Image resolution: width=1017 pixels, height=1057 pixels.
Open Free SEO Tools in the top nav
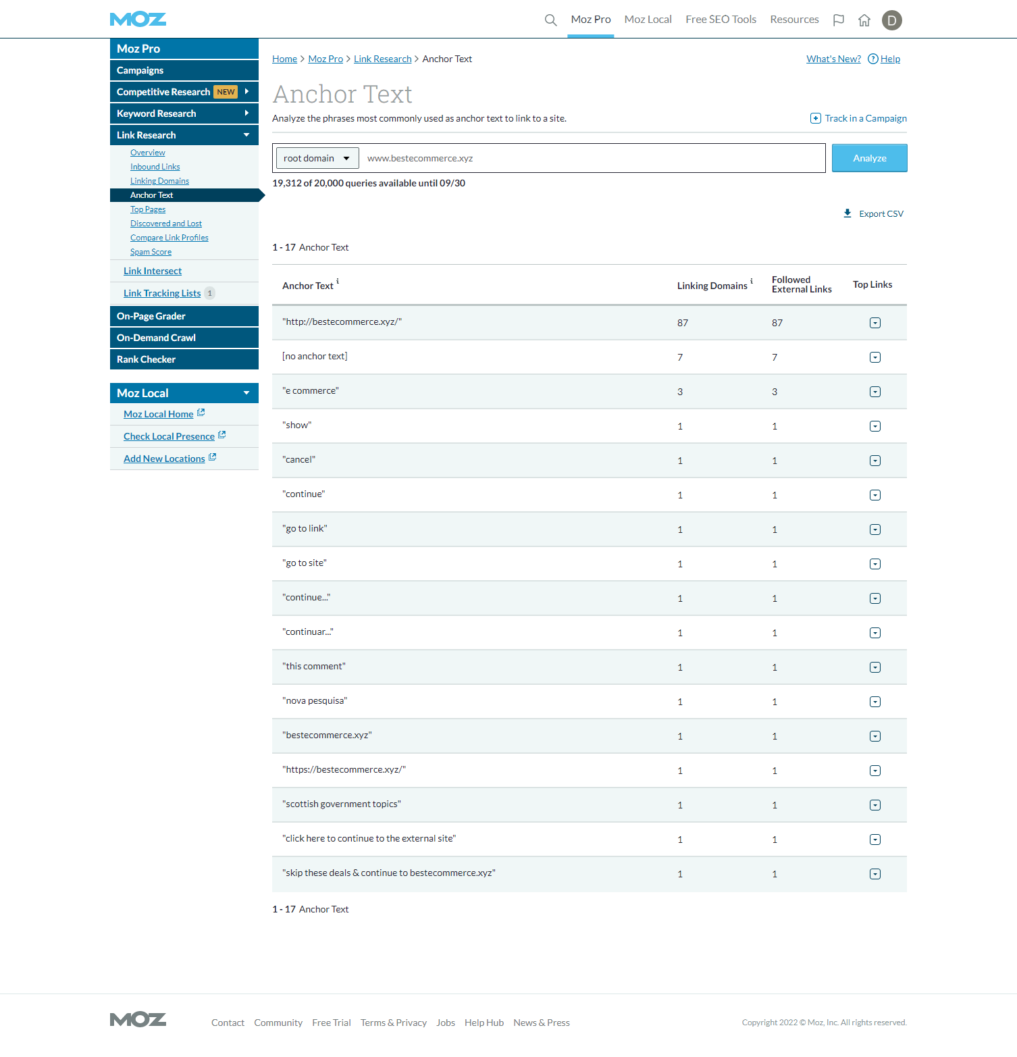[x=721, y=20]
